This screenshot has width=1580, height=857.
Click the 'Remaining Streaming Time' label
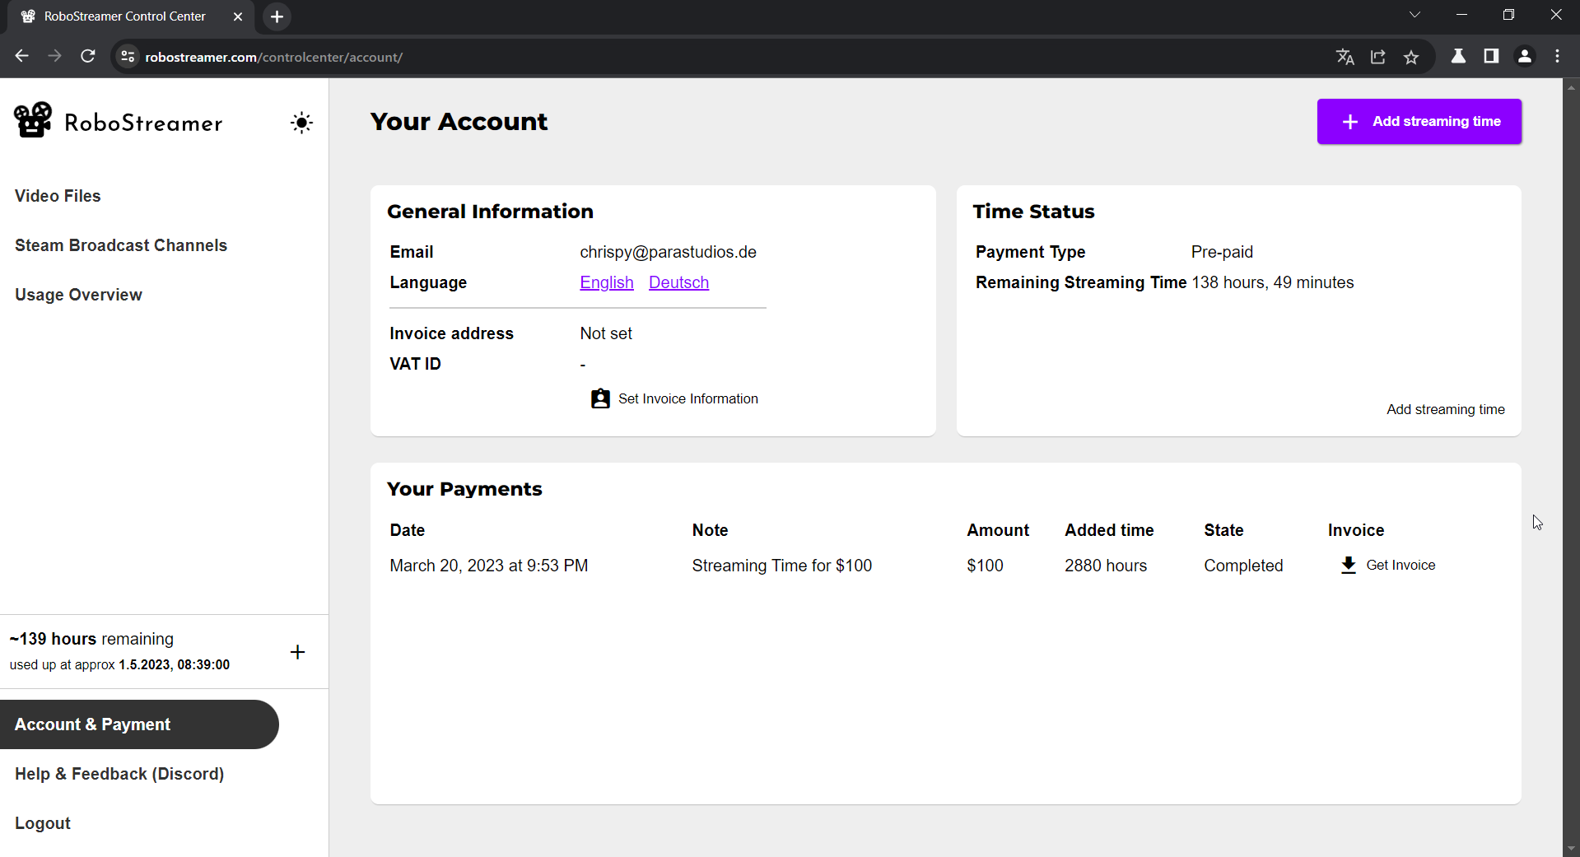click(x=1081, y=282)
